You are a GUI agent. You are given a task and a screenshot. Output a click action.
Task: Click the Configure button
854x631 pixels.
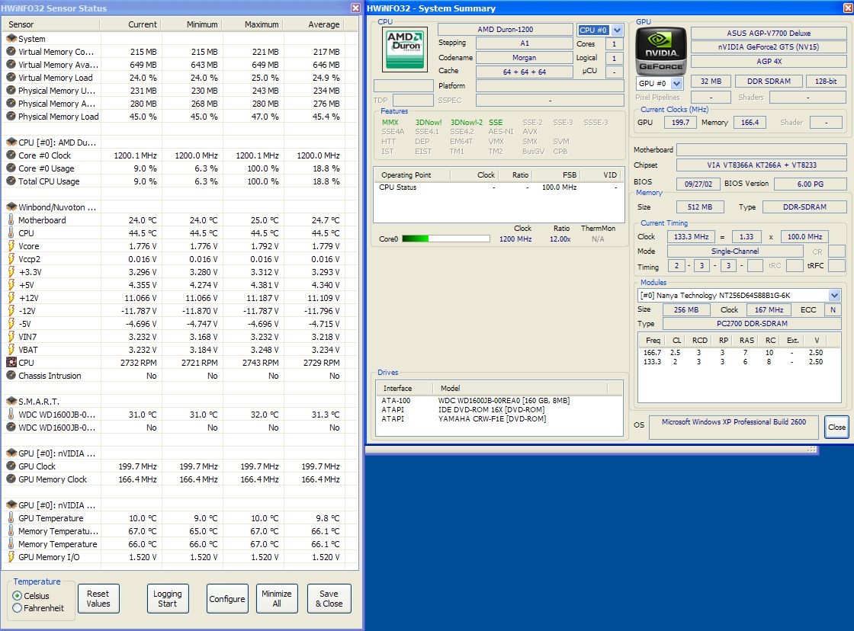[x=227, y=598]
